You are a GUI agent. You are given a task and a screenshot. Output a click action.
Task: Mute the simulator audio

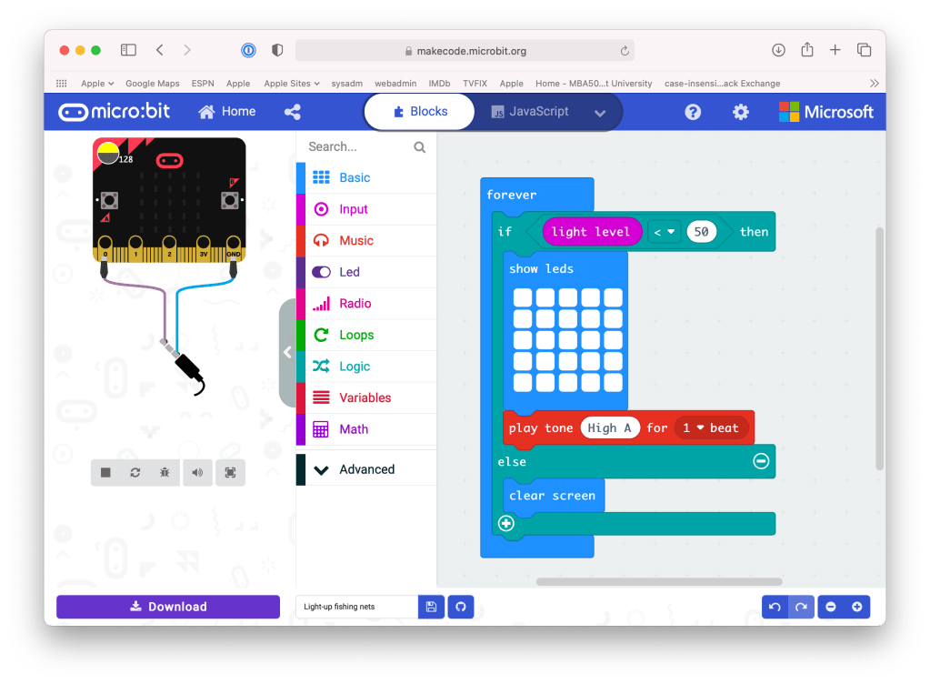pyautogui.click(x=197, y=472)
